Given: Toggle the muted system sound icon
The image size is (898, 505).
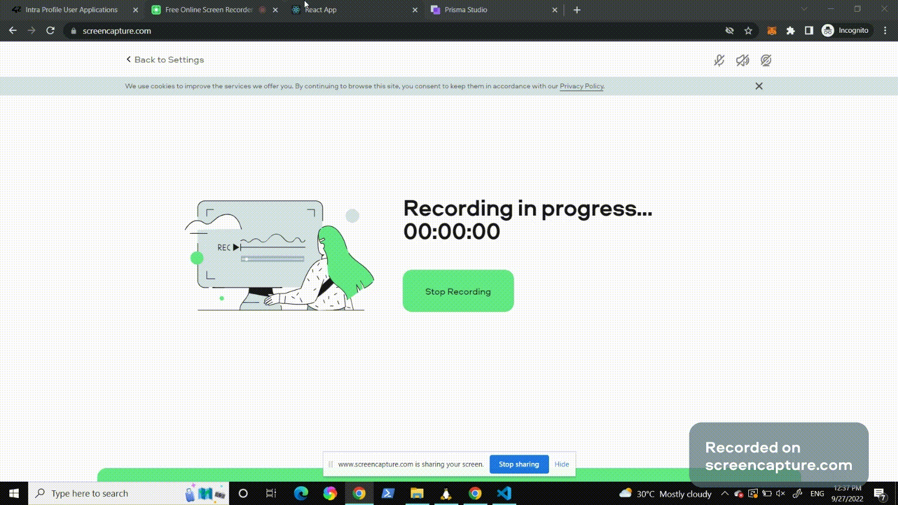Looking at the screenshot, I should point(742,60).
